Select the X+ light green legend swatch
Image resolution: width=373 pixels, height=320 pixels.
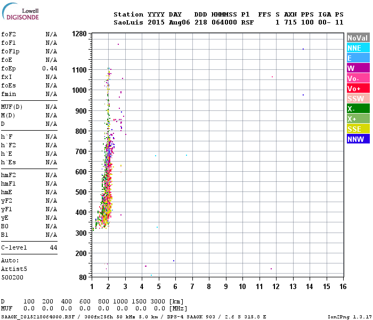[358, 119]
